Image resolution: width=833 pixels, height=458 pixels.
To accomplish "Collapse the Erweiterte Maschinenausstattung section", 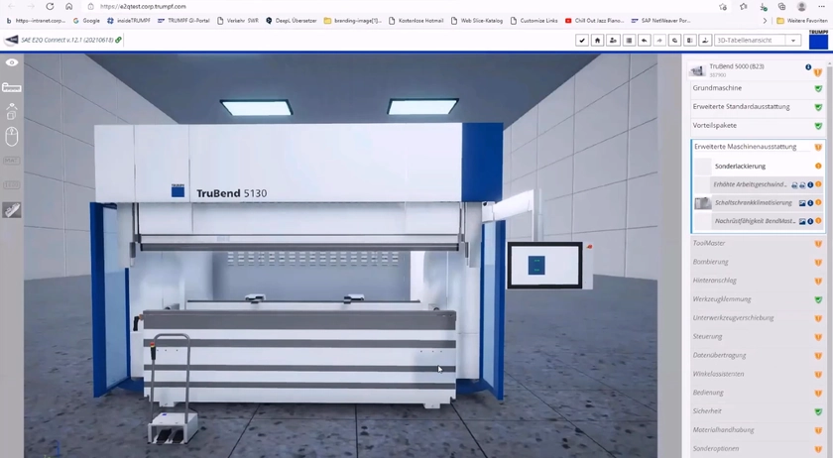I will click(x=757, y=147).
